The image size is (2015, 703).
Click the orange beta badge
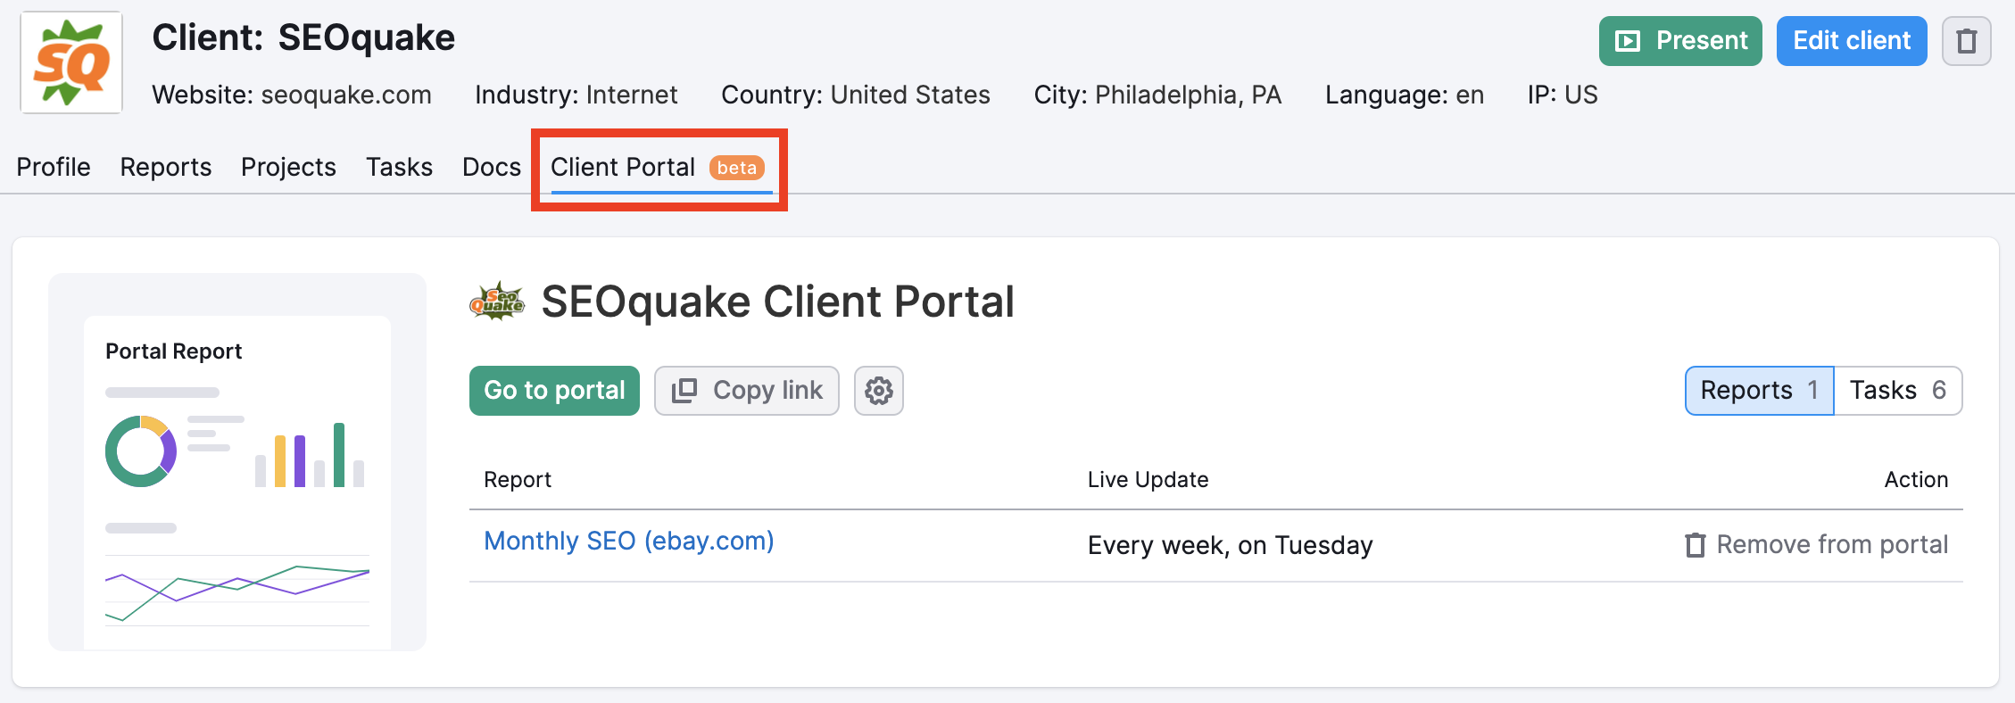coord(737,168)
